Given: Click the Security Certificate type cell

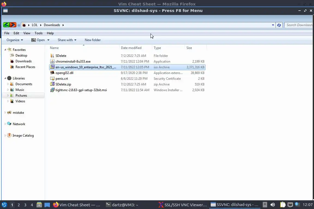Looking at the screenshot, I should (167, 79).
